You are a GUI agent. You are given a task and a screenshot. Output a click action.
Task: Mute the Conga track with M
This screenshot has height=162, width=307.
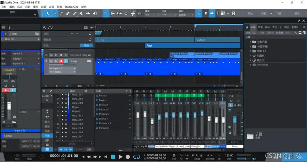click(x=51, y=61)
